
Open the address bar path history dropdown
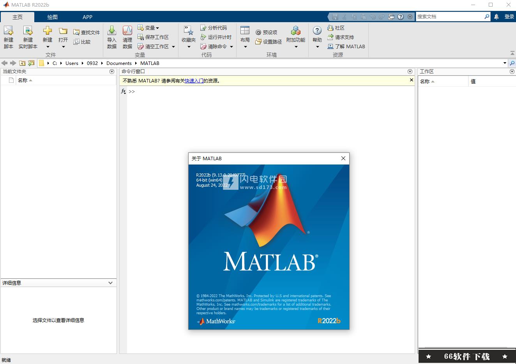pos(505,63)
